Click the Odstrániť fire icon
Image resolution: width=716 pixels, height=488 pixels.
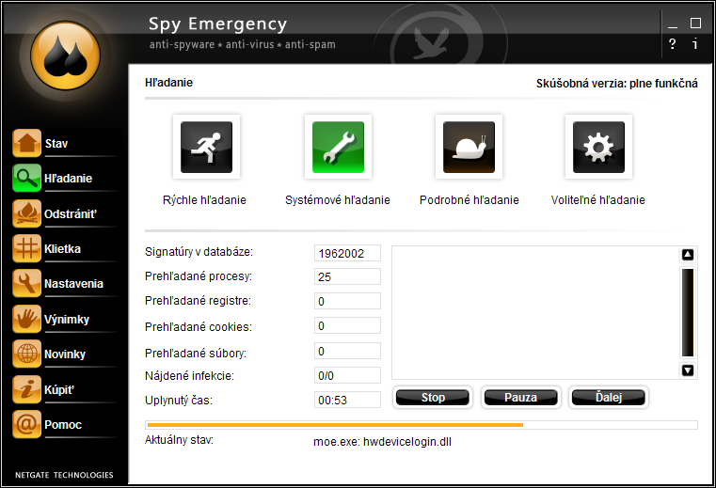27,213
